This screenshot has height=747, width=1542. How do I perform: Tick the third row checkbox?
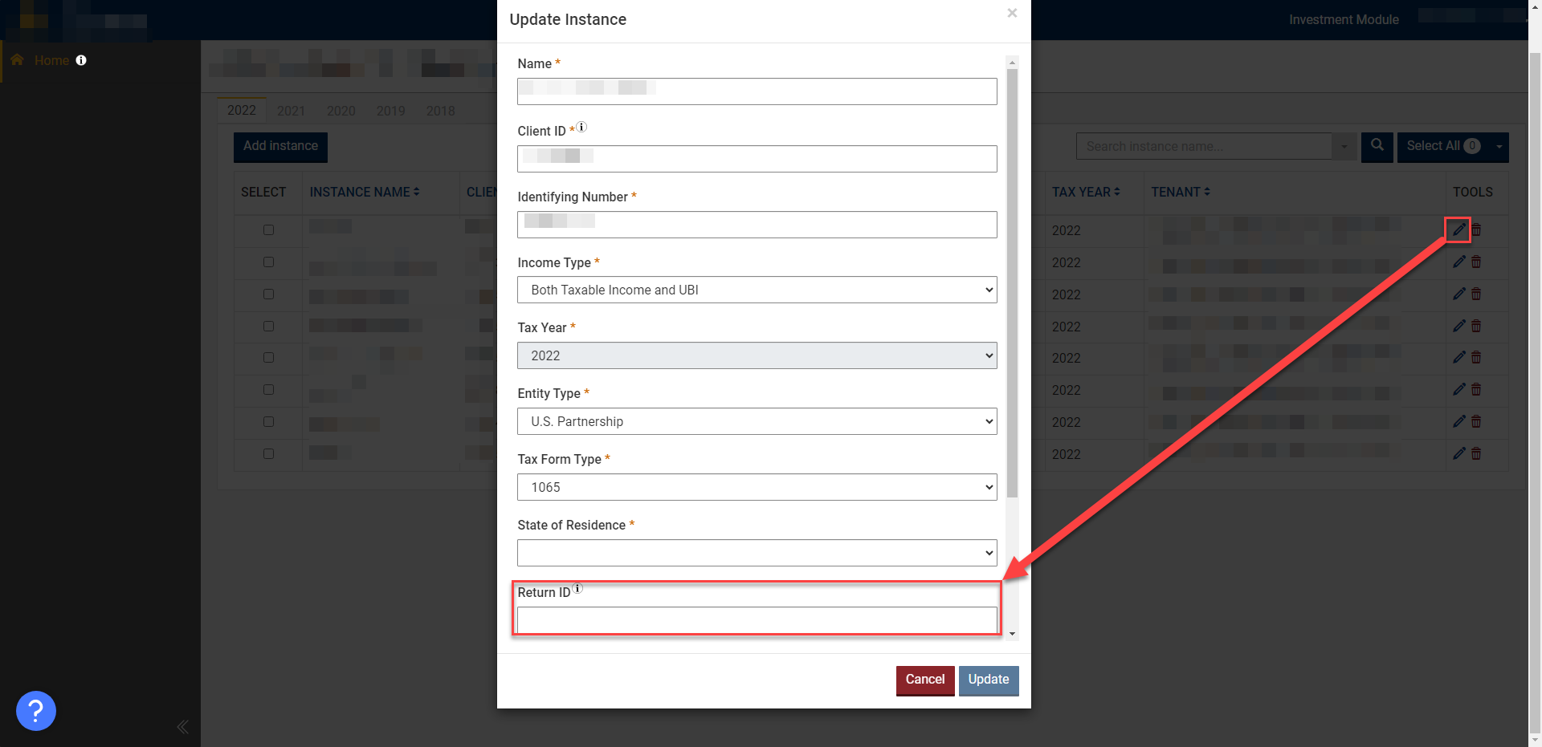click(x=268, y=294)
